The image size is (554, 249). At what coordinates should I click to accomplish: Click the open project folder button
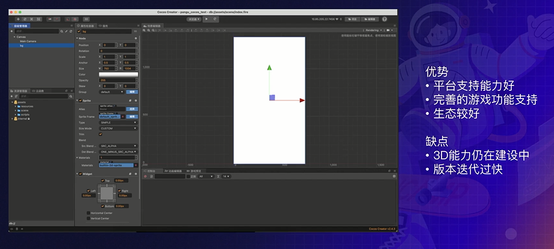352,19
